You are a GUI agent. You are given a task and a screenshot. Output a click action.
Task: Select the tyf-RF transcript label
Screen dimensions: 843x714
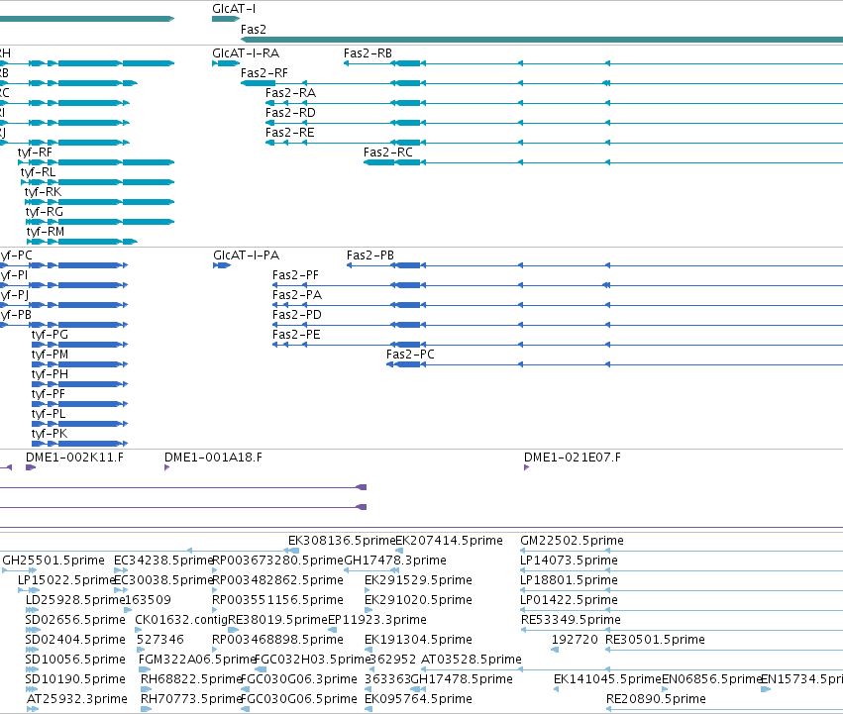[35, 153]
